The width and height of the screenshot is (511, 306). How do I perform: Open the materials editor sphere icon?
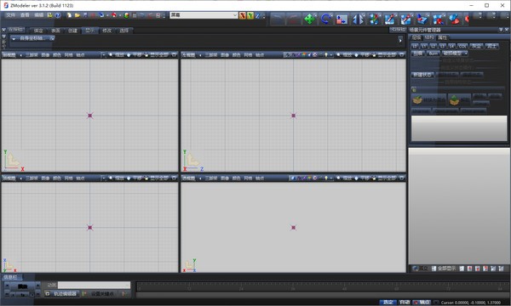click(x=126, y=15)
